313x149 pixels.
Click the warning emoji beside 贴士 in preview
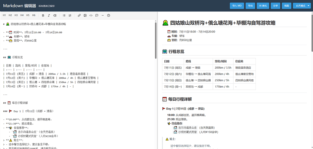(167, 139)
